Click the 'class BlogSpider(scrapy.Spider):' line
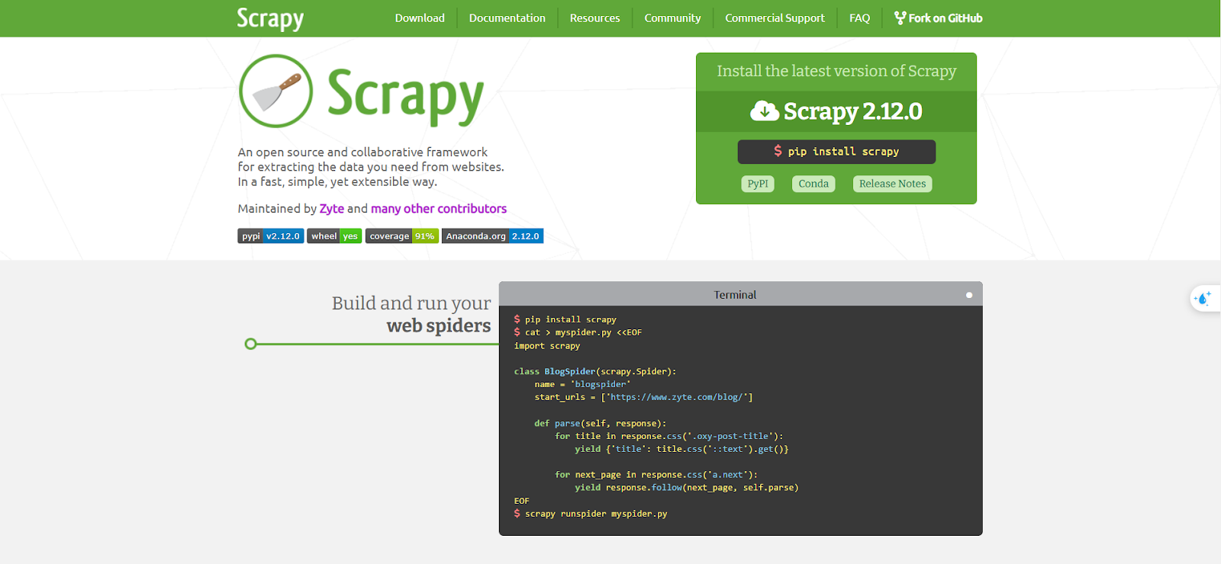 (x=595, y=372)
